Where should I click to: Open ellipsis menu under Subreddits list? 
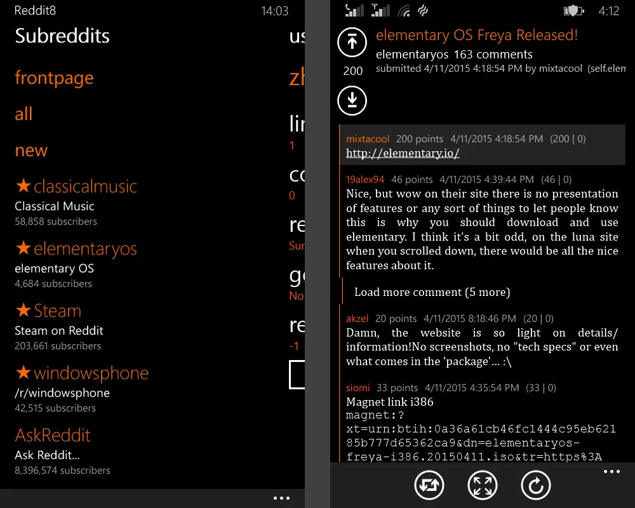(x=281, y=498)
